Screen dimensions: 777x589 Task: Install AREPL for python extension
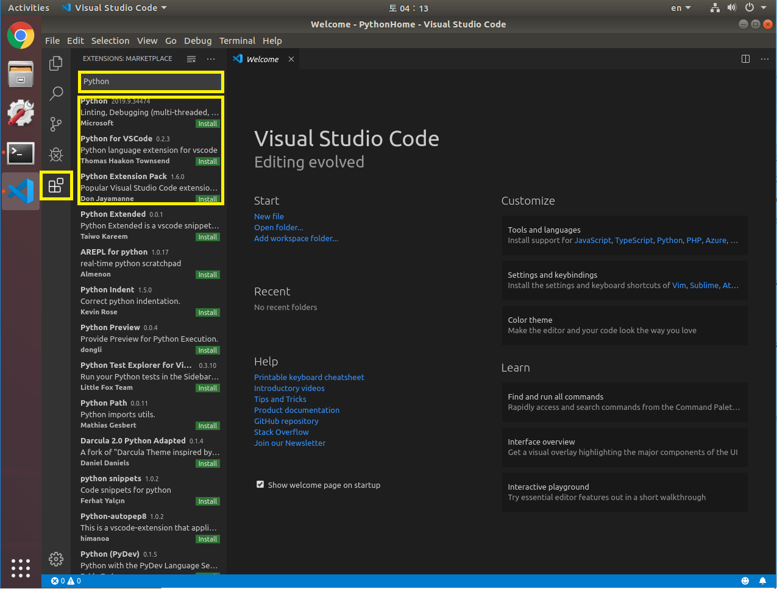(208, 275)
